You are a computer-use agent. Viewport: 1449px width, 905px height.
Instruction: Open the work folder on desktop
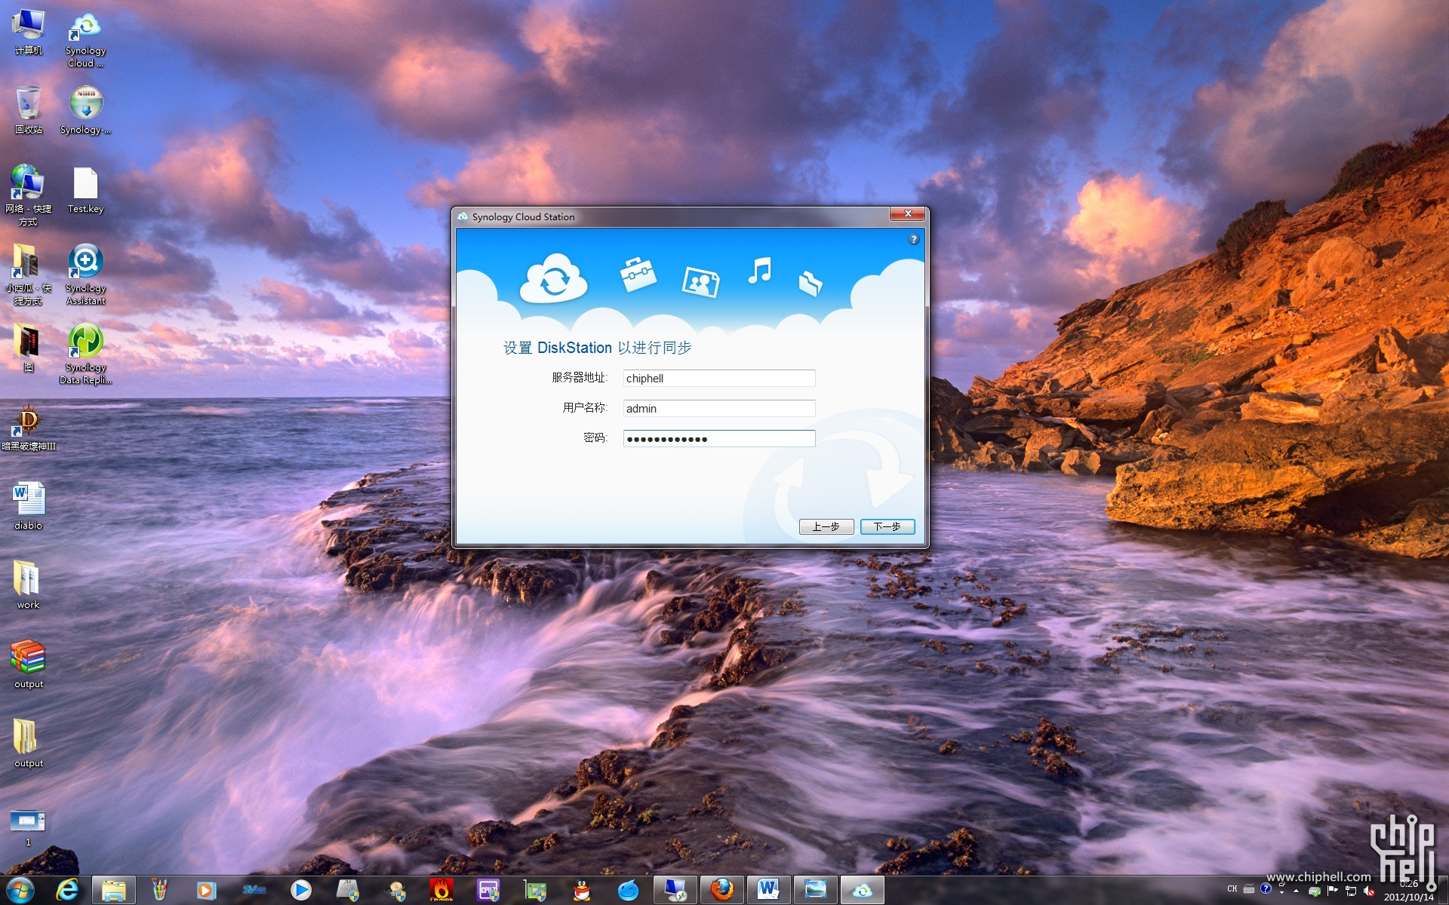(28, 585)
